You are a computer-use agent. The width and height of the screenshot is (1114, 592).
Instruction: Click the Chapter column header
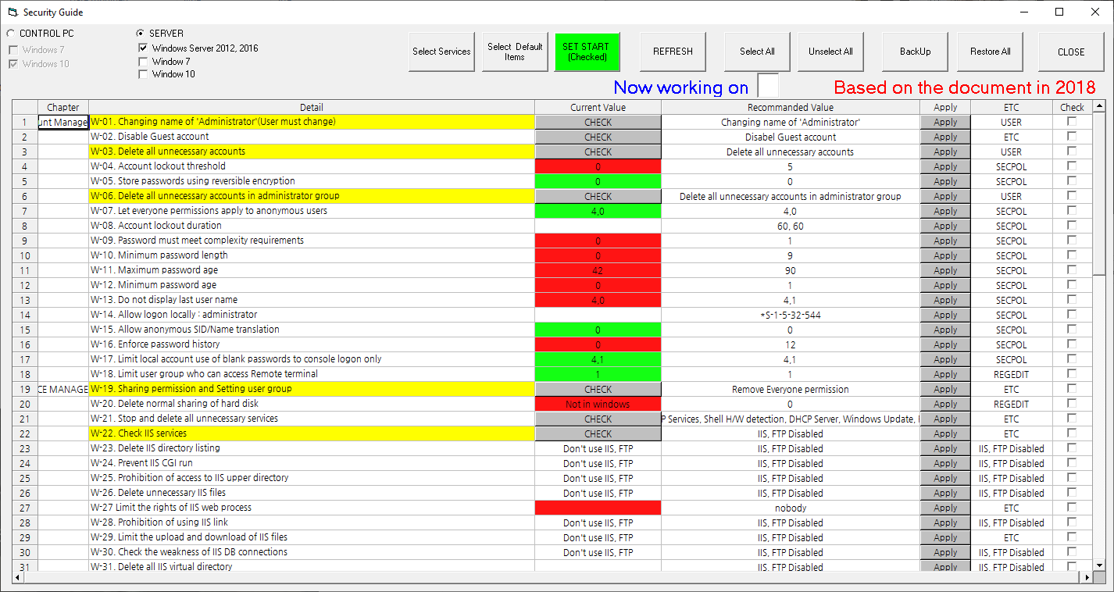[63, 107]
